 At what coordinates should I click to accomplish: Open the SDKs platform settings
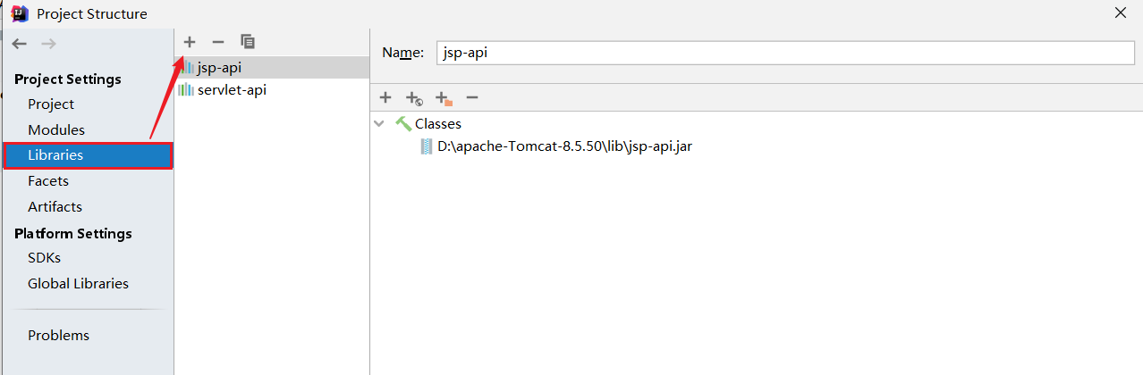[x=44, y=257]
